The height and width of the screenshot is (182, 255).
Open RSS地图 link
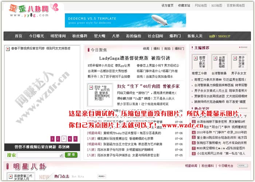pos(217,5)
